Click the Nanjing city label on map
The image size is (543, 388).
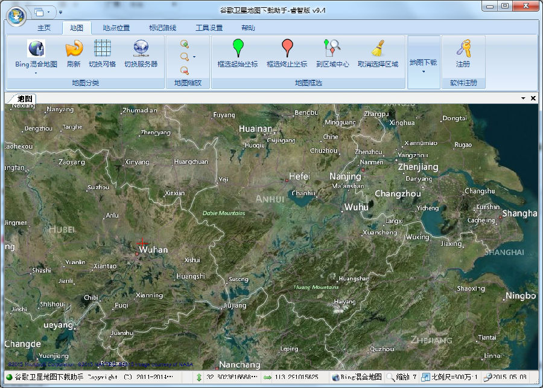coord(345,176)
